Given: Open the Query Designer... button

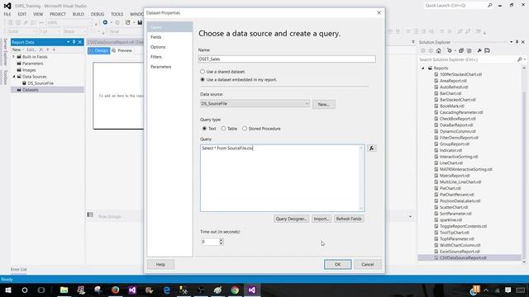Looking at the screenshot, I should click(291, 219).
